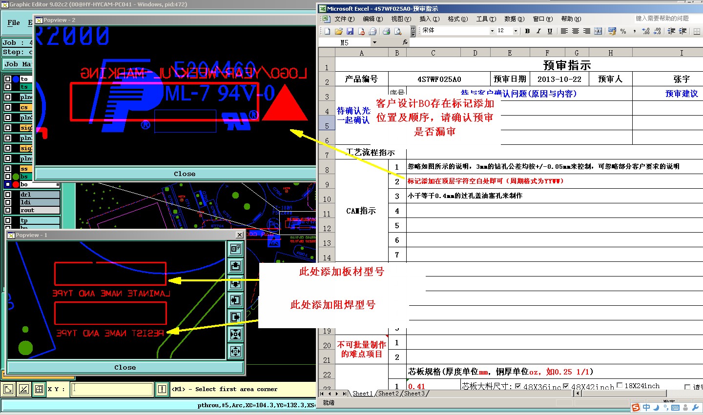
Task: Toggle the 'drl' layer checkbox
Action: pos(8,195)
